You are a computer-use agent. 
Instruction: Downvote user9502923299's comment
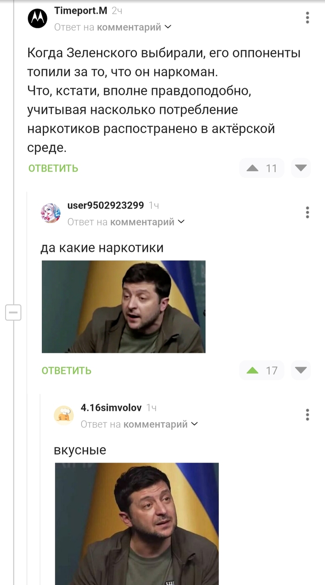coord(301,370)
